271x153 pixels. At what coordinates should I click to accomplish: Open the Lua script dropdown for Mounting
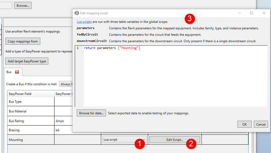pos(124,140)
